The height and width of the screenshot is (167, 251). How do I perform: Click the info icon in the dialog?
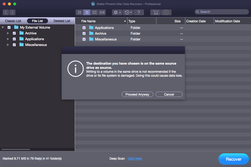[76, 69]
